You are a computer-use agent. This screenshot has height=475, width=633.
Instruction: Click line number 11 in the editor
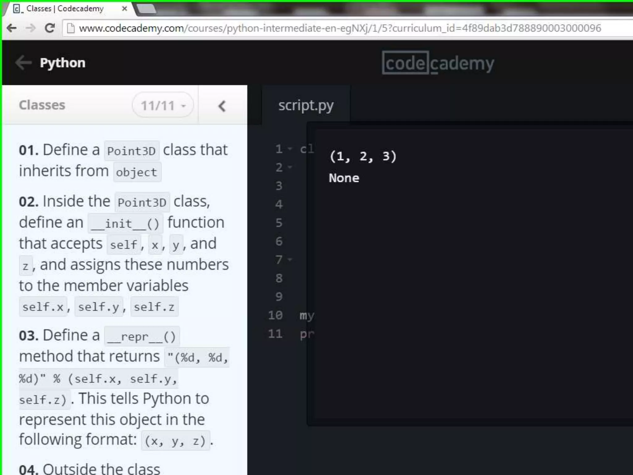click(x=275, y=334)
